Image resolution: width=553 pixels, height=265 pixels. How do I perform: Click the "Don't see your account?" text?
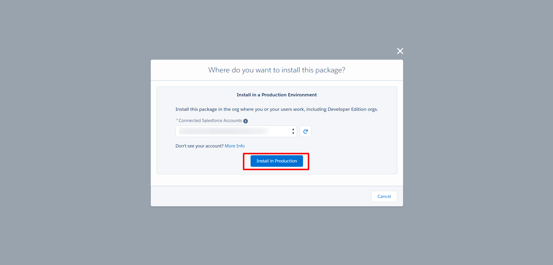point(200,146)
